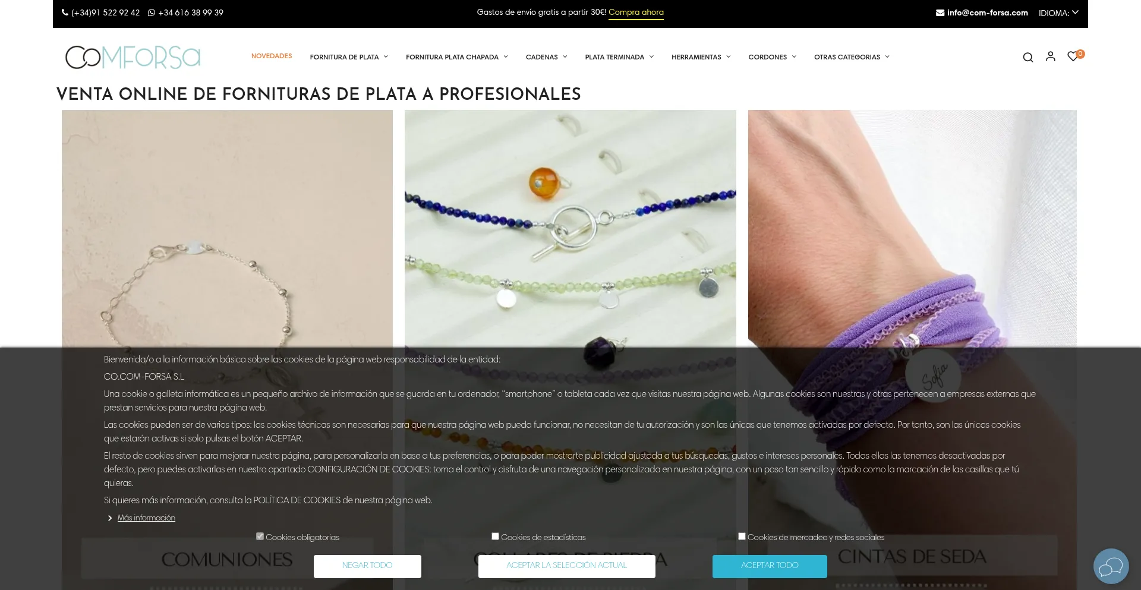Open the search magnifier icon

point(1027,57)
